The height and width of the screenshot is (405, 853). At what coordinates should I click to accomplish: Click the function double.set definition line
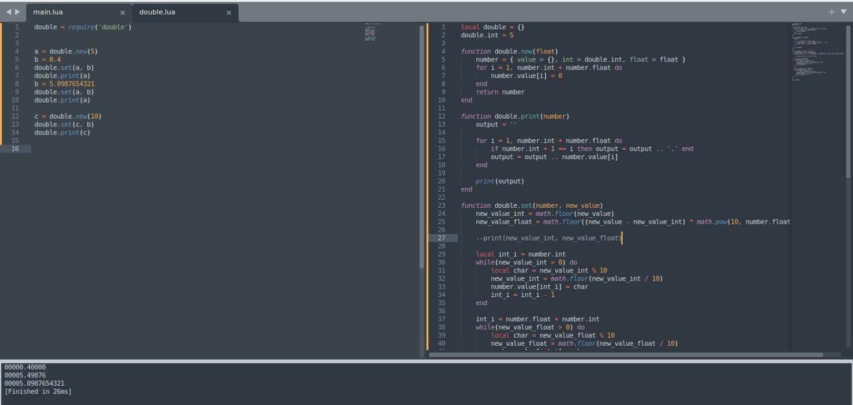[x=531, y=205]
